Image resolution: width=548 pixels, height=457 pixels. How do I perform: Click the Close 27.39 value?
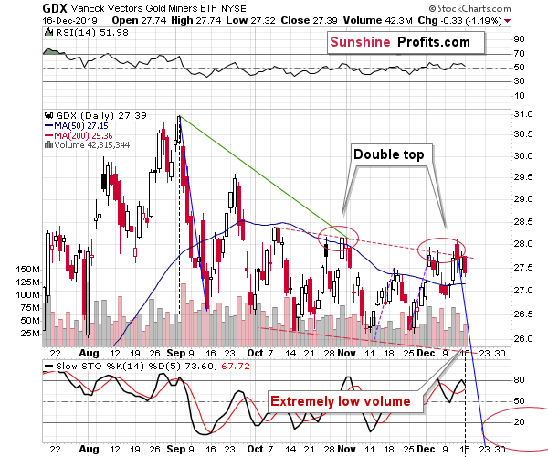pos(309,21)
